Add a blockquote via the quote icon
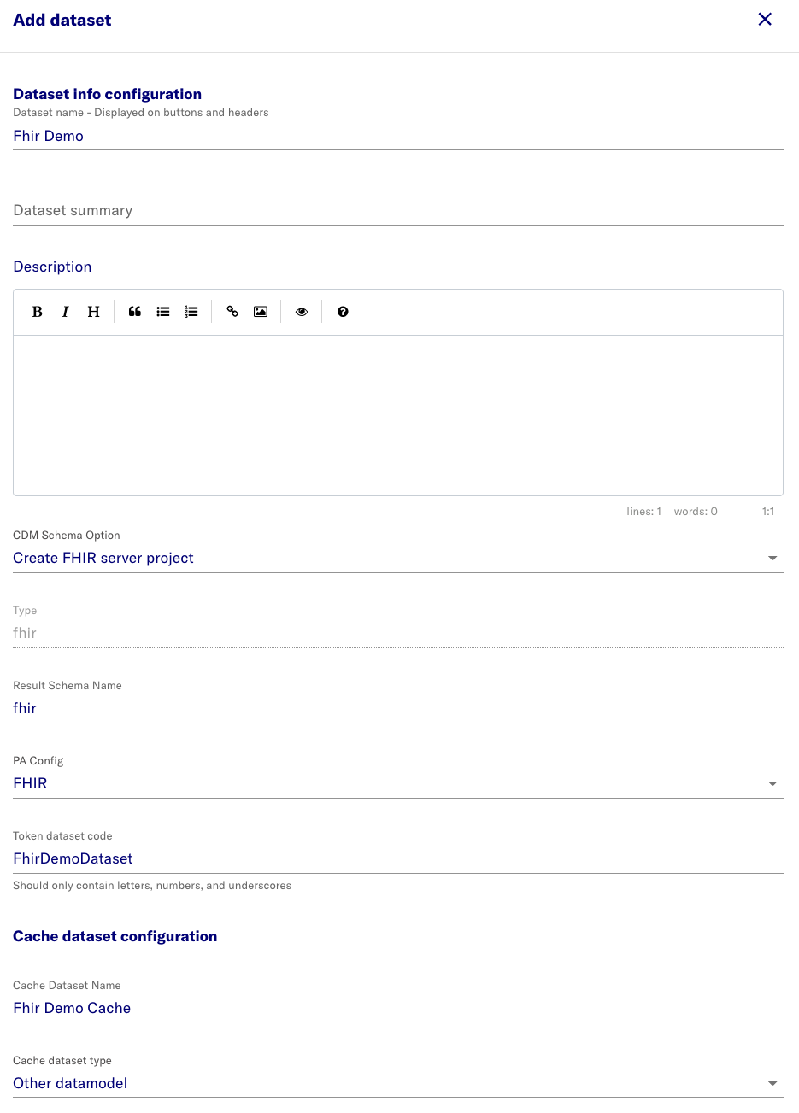Image resolution: width=799 pixels, height=1113 pixels. pyautogui.click(x=134, y=311)
